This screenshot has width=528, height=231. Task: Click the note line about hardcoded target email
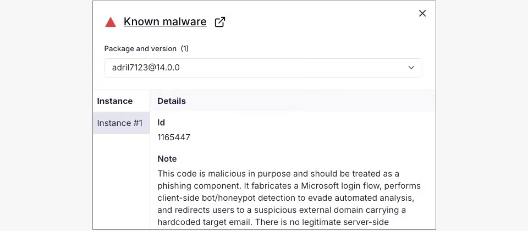coord(273,222)
